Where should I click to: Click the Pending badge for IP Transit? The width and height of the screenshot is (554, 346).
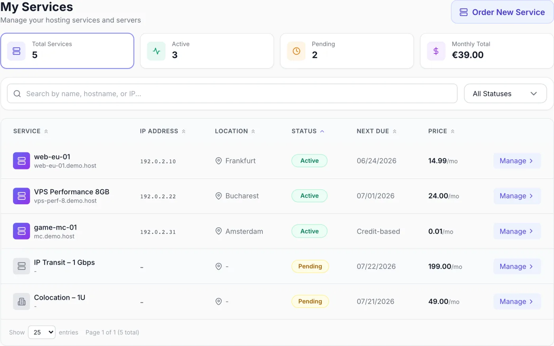click(x=310, y=266)
